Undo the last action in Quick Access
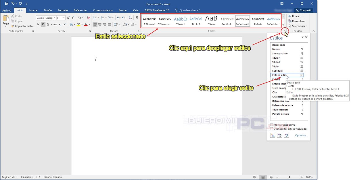The height and width of the screenshot is (180, 351). click(13, 4)
